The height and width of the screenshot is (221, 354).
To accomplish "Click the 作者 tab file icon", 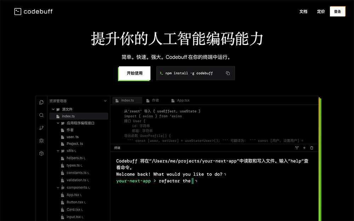I will 148,100.
